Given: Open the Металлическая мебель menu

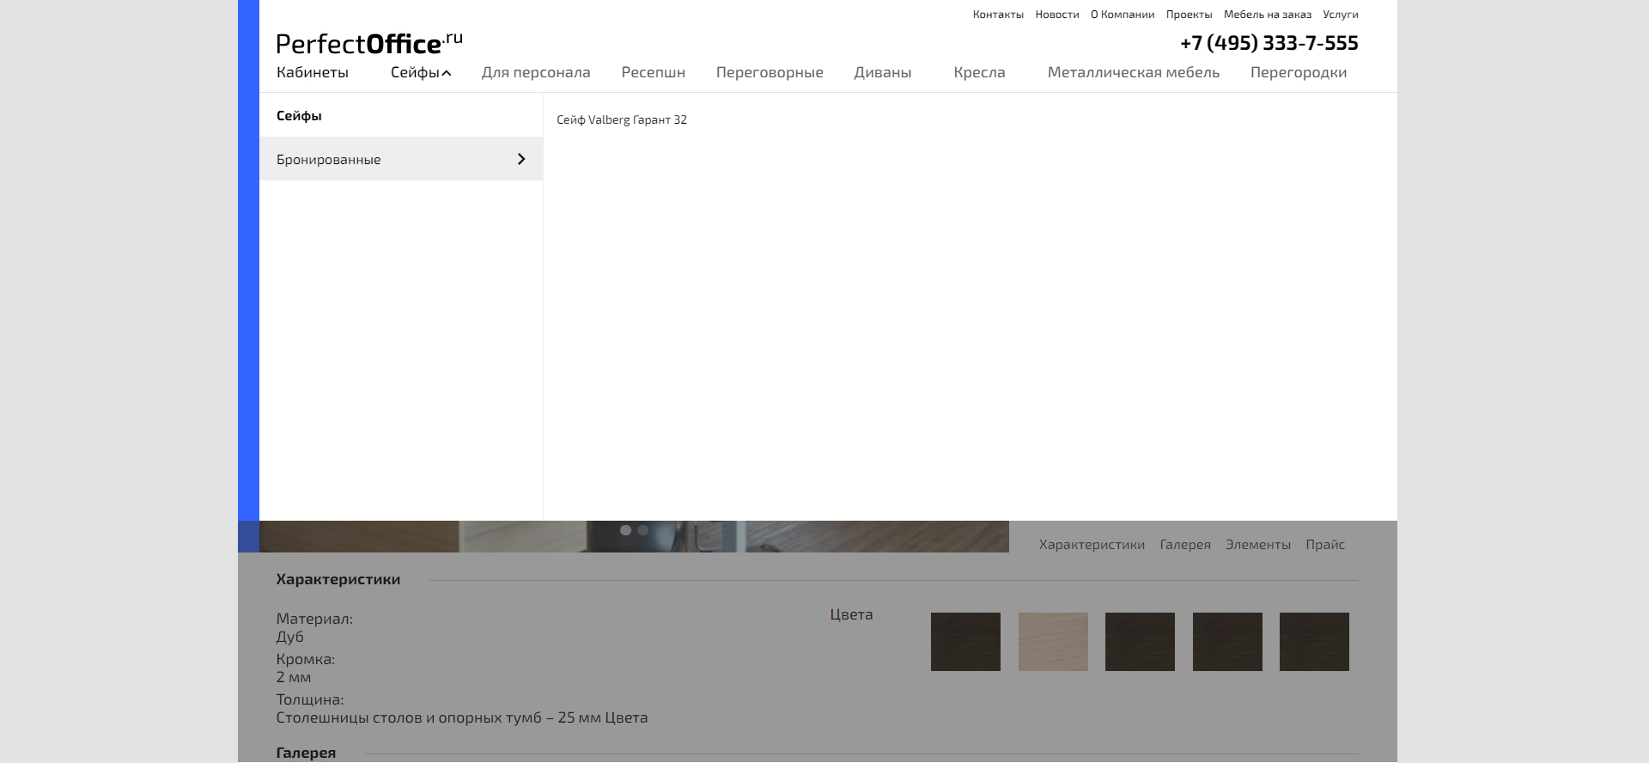Looking at the screenshot, I should click(x=1134, y=72).
